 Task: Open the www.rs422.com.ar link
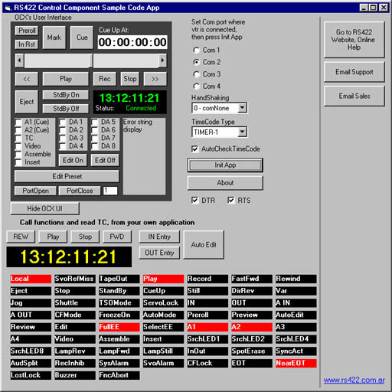tap(354, 380)
